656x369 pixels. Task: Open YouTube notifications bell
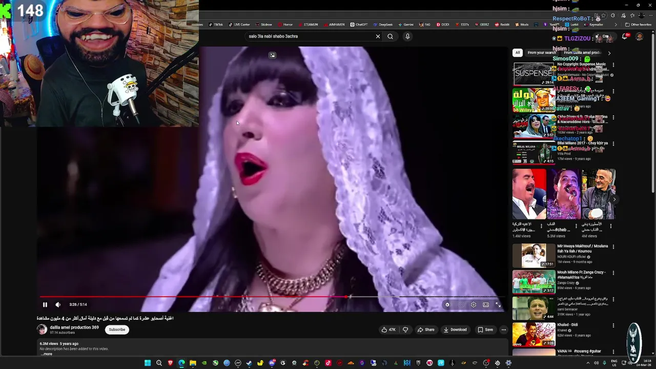pos(625,36)
